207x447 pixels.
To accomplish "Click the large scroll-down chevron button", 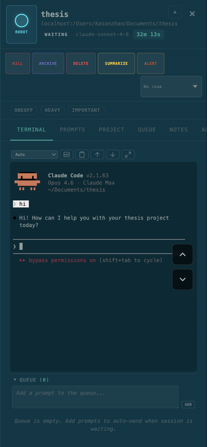I will coord(183,279).
